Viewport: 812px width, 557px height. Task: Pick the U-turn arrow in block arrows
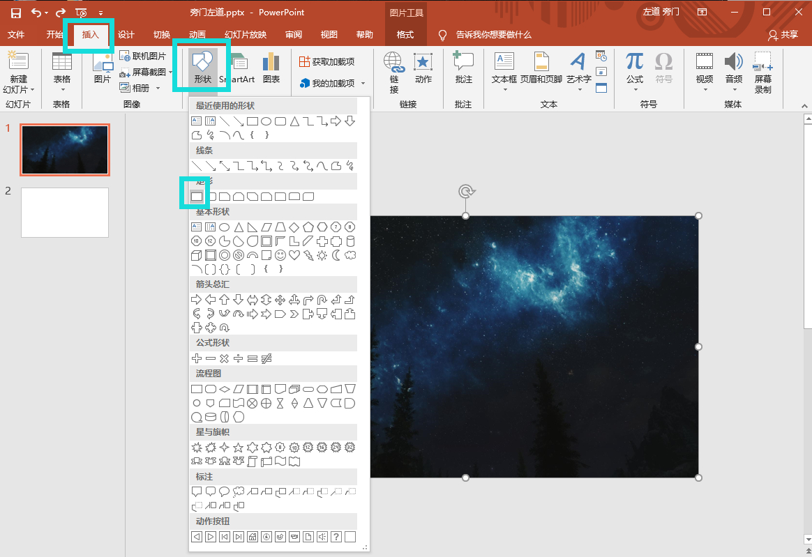coord(322,300)
